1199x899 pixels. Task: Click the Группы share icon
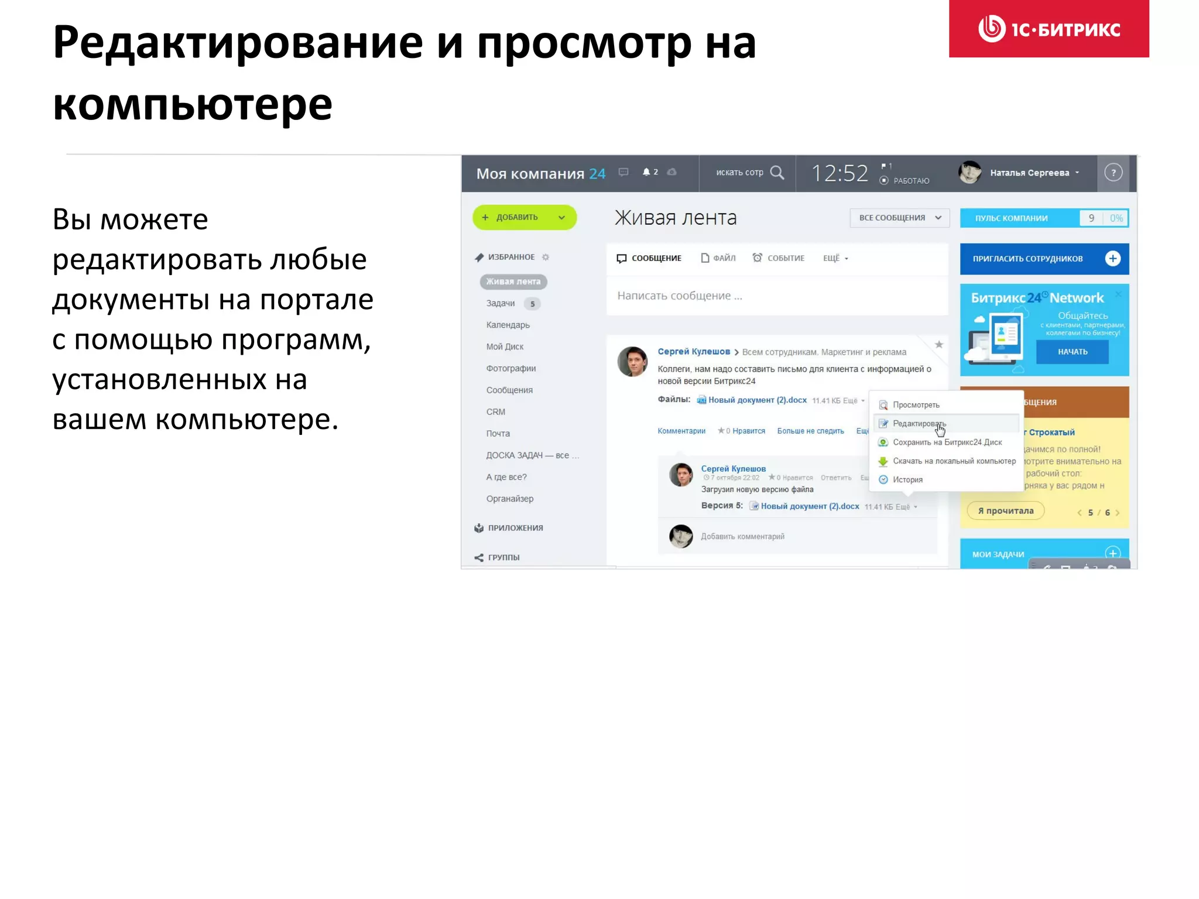(x=479, y=557)
